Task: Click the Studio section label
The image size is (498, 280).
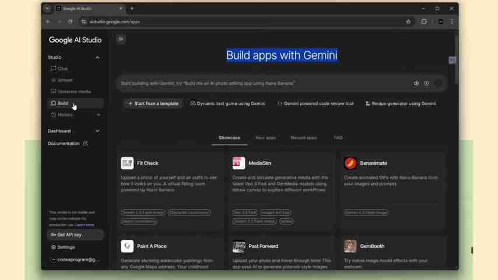Action: pyautogui.click(x=55, y=58)
